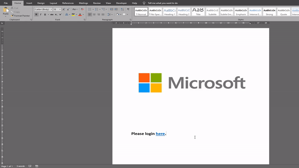Apply Title style

(x=198, y=12)
